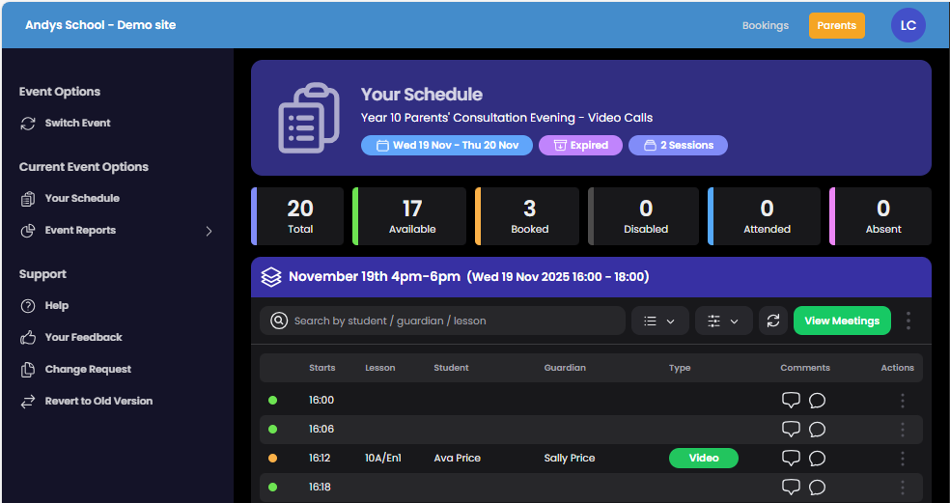Open the list view dropdown
Viewport: 950px width, 503px height.
pos(659,321)
